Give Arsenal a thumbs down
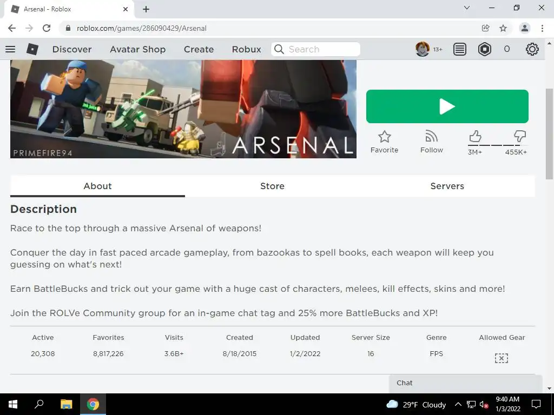 pyautogui.click(x=520, y=136)
